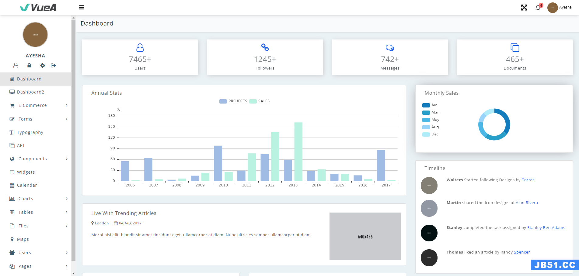The height and width of the screenshot is (276, 579).
Task: Expand the Charts submenu chevron
Action: pyautogui.click(x=67, y=199)
